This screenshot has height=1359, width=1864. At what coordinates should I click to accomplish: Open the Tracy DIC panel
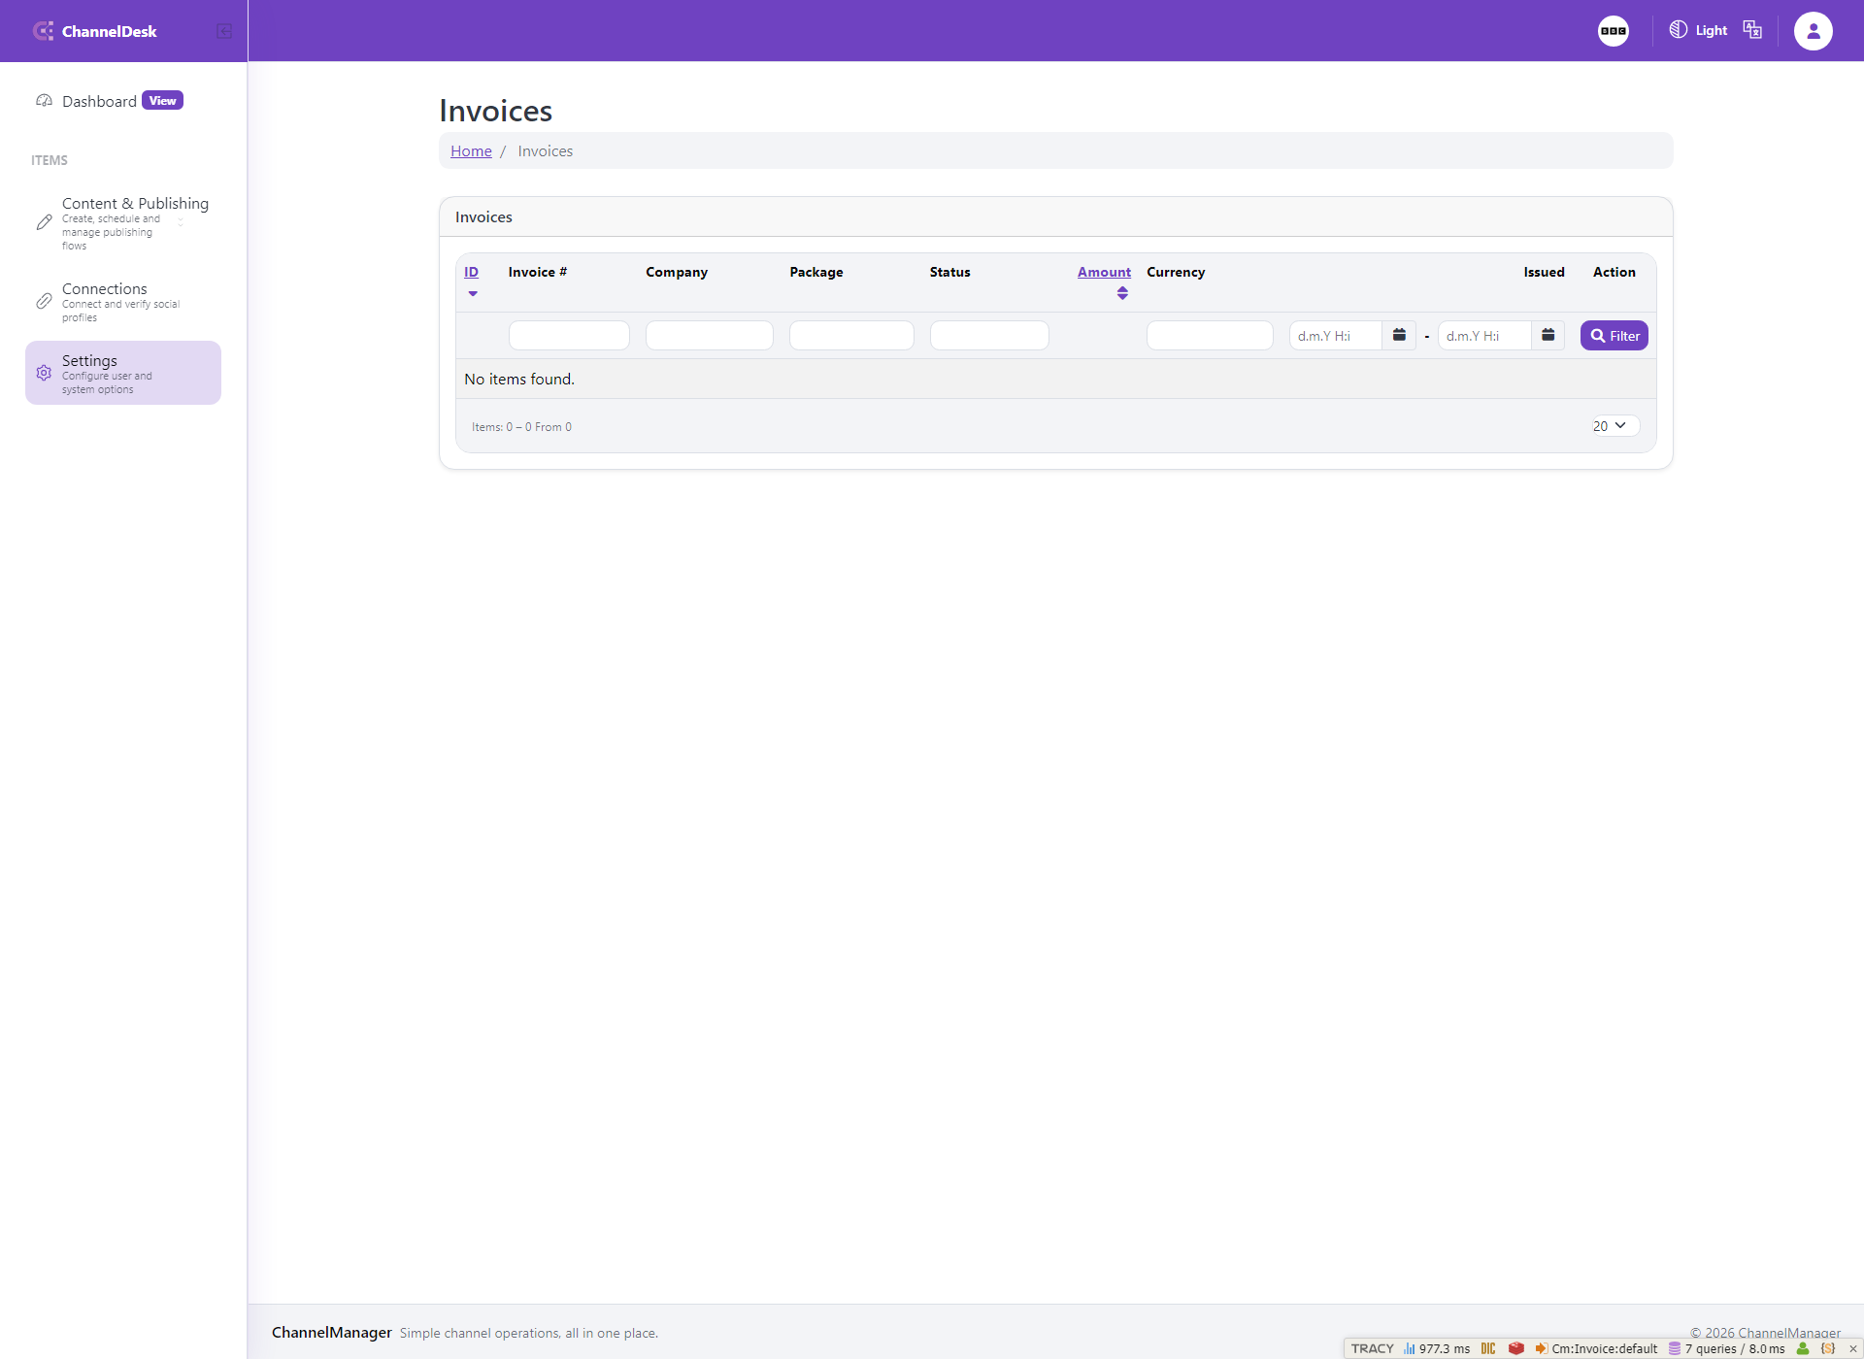(1488, 1348)
